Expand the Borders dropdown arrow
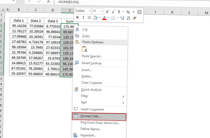210x138 pixels. [x=118, y=18]
